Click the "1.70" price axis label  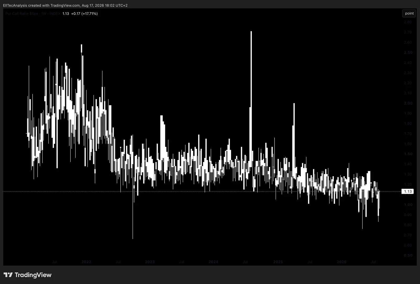[408, 134]
